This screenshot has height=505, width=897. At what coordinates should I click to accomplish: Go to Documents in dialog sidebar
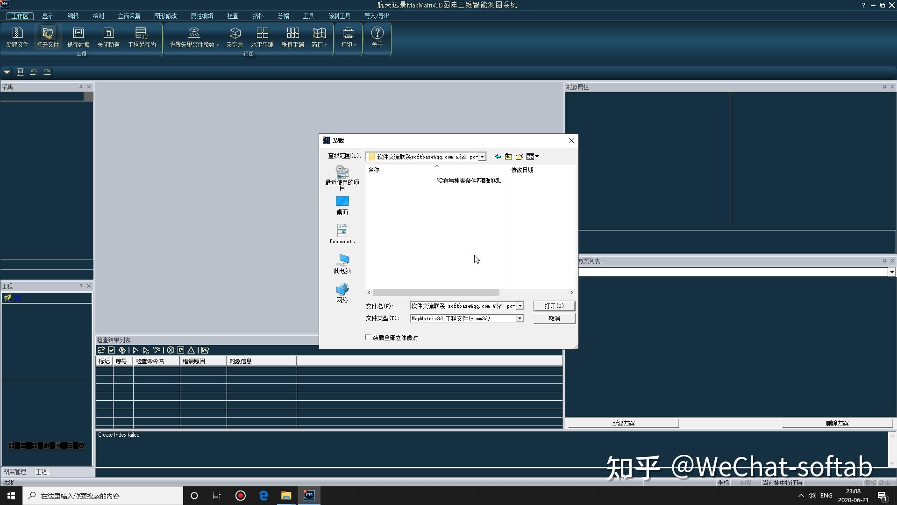[342, 234]
